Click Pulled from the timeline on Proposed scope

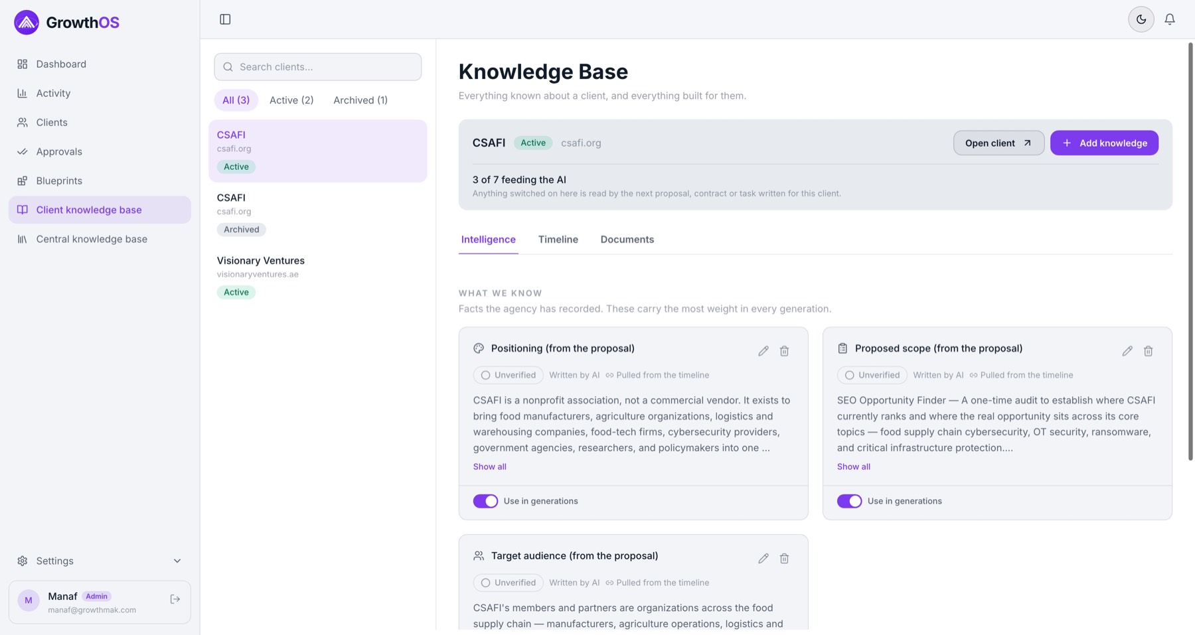click(x=1021, y=375)
